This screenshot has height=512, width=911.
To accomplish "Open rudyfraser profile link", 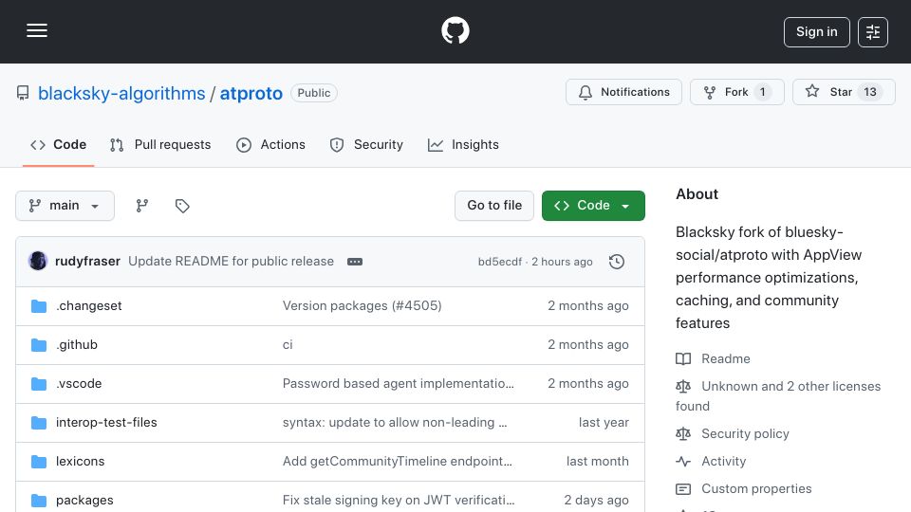I will point(87,262).
